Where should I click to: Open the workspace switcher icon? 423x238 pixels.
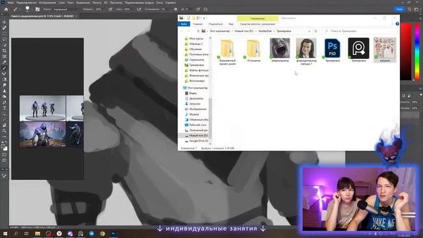click(x=416, y=9)
